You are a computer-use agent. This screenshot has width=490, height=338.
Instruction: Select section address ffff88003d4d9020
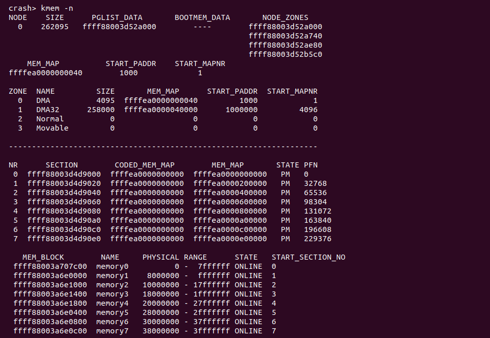coord(64,183)
